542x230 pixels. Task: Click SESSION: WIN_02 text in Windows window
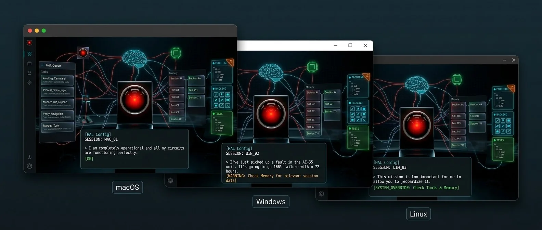point(242,153)
